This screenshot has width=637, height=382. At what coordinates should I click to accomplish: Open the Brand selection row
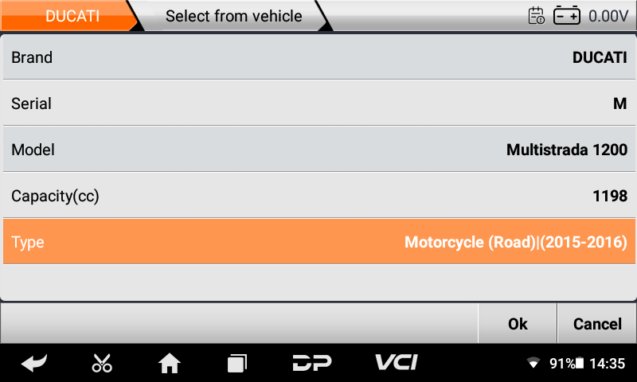click(318, 57)
